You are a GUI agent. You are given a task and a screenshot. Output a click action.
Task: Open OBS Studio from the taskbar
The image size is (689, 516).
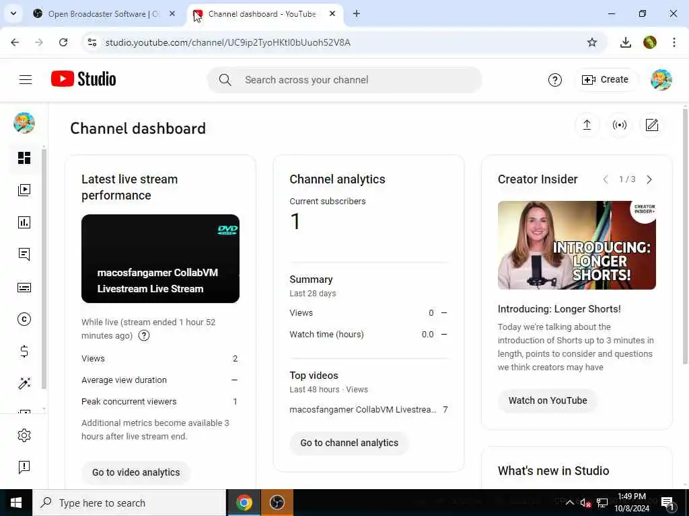tap(277, 503)
